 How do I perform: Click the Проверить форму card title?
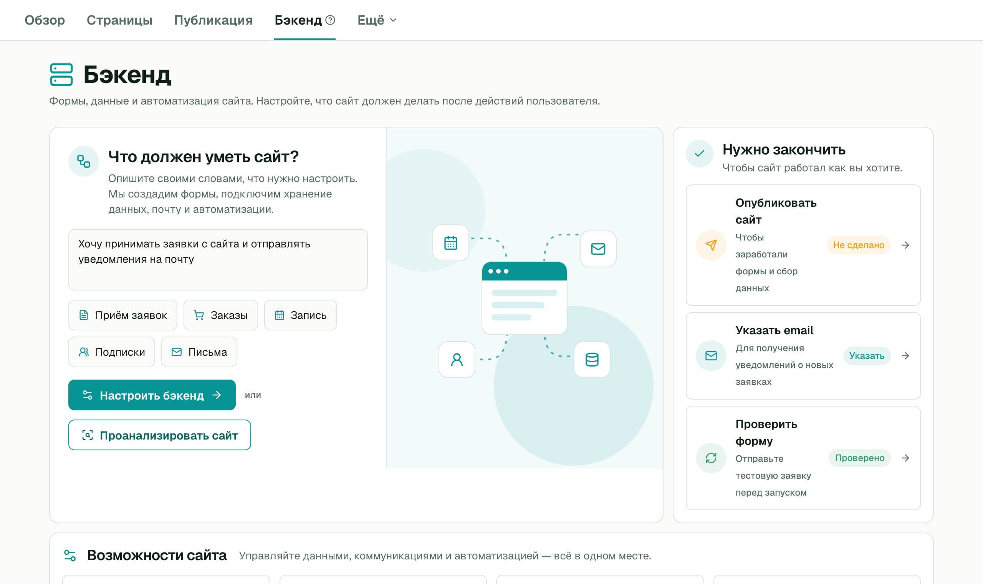point(766,433)
